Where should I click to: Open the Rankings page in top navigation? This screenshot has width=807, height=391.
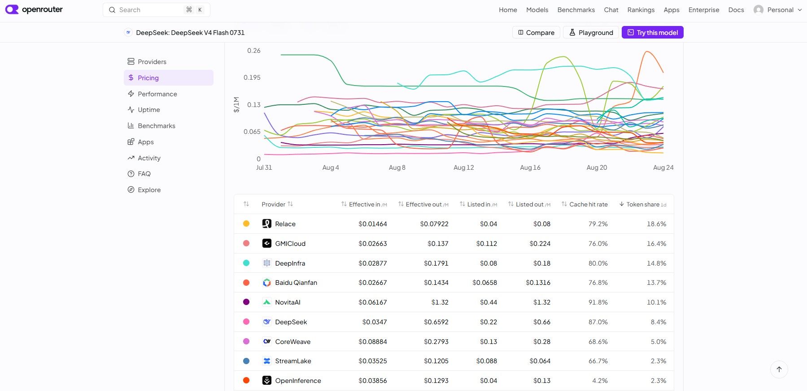641,10
